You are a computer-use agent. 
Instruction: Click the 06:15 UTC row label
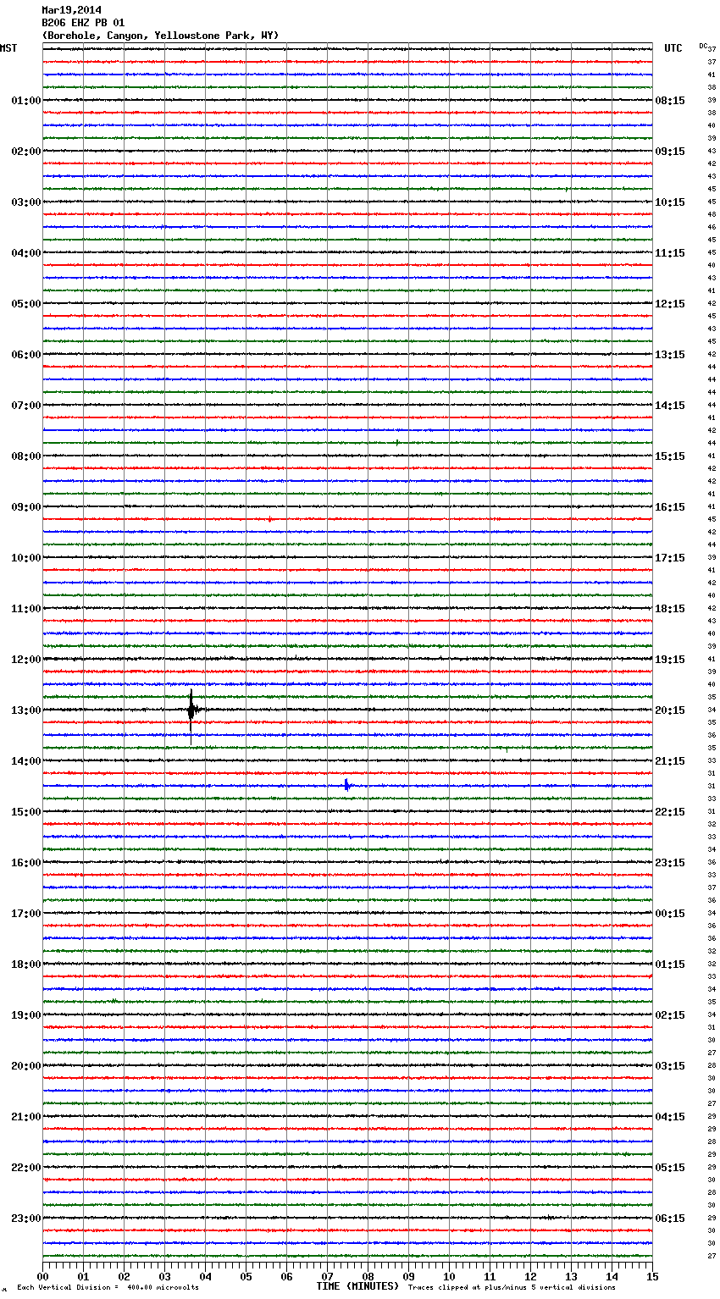pos(670,1219)
